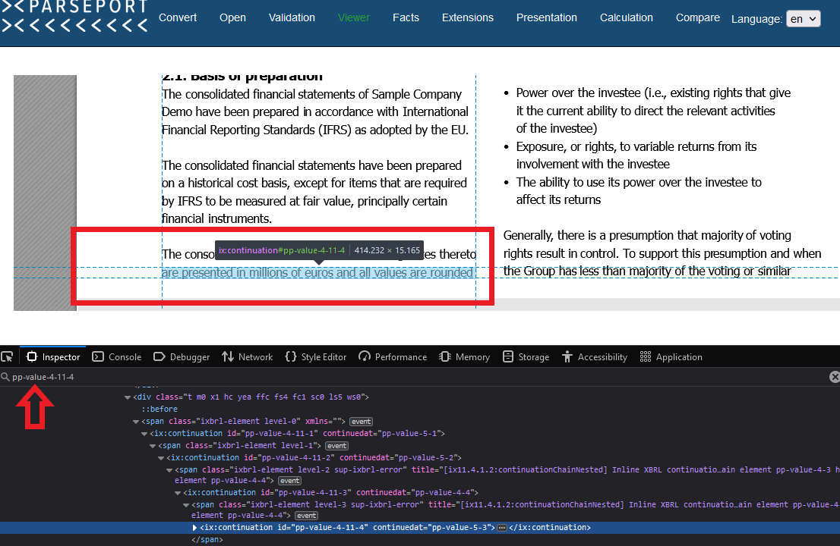Image resolution: width=840 pixels, height=546 pixels.
Task: Toggle the event badge on level-1 span
Action: 336,445
